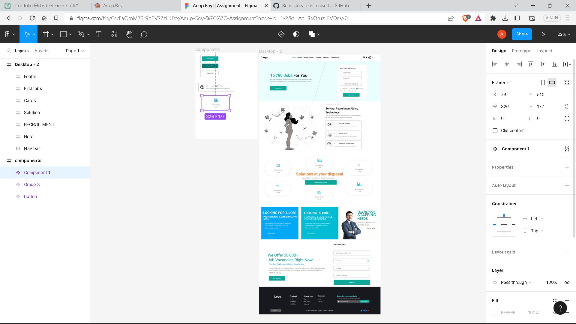576x324 pixels.
Task: Open the Figma main menu
Action: click(8, 34)
